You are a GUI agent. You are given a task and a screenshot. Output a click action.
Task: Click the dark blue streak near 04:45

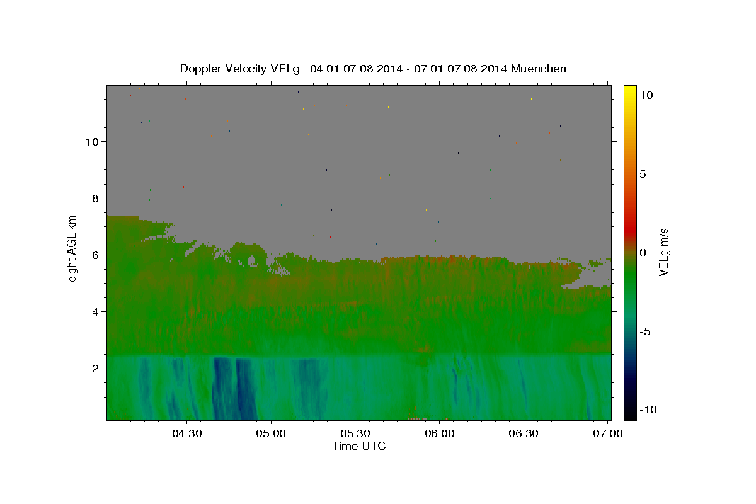click(x=222, y=387)
